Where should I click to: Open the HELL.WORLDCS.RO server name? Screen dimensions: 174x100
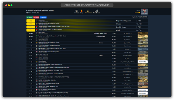pyautogui.click(x=52, y=49)
